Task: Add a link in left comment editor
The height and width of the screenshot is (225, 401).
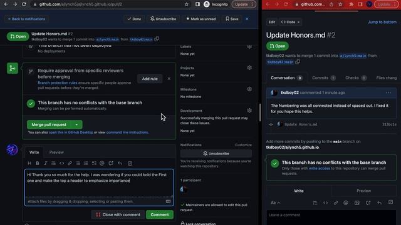Action: coord(70,163)
